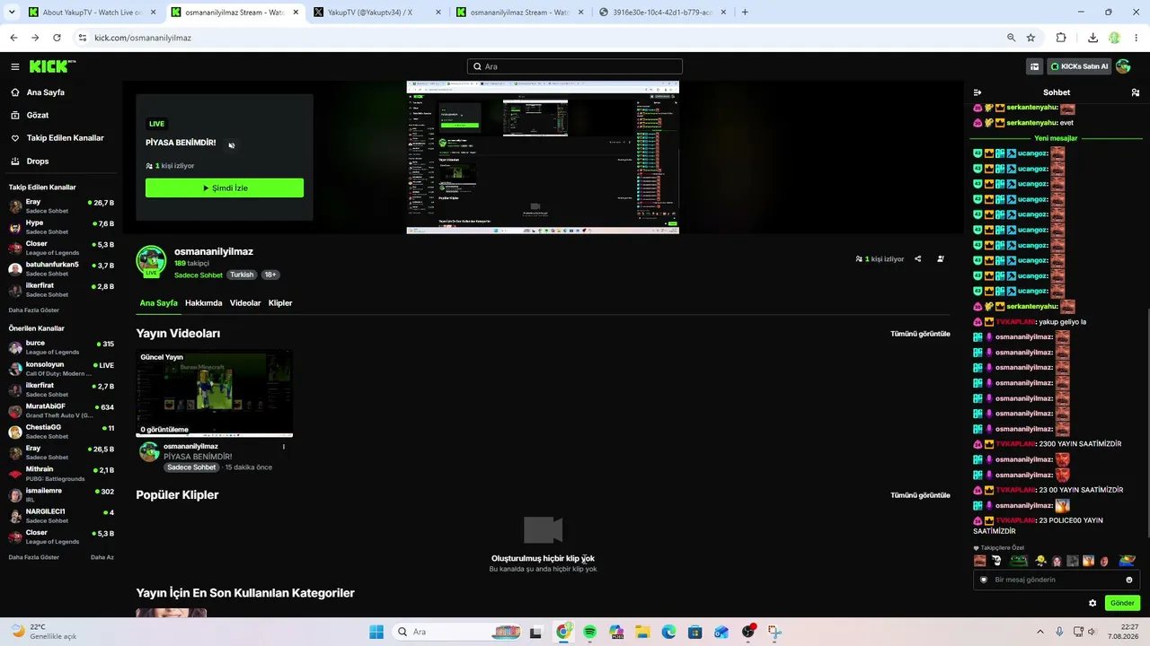Insert the trollface emote

point(995,561)
